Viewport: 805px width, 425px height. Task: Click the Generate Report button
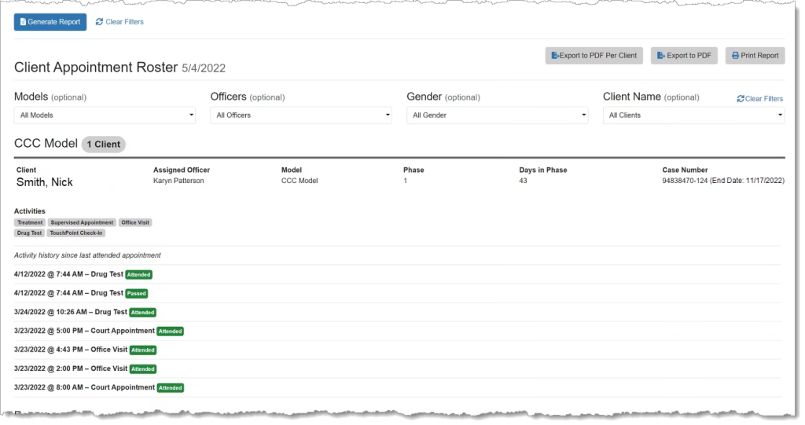[x=50, y=22]
